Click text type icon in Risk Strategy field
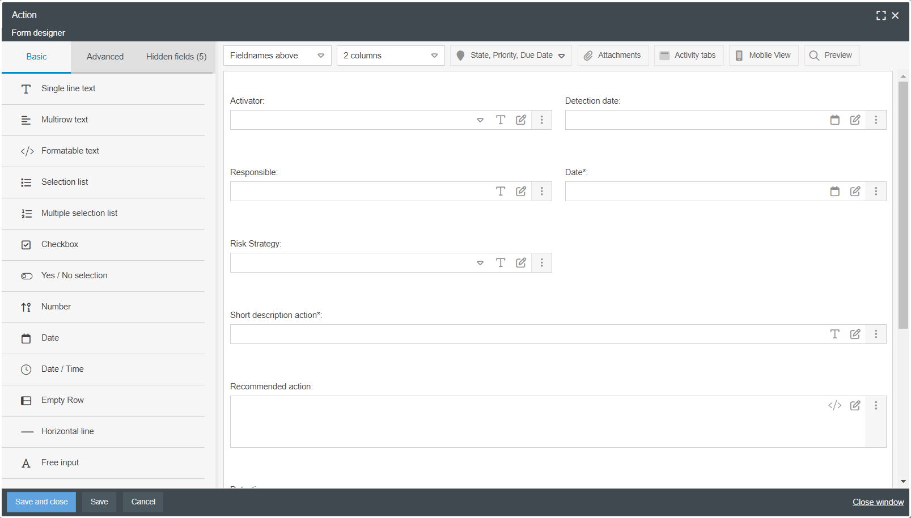The height and width of the screenshot is (518, 911). (501, 262)
